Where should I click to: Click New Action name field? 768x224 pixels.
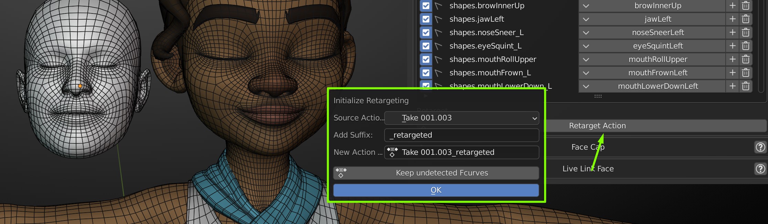click(461, 152)
